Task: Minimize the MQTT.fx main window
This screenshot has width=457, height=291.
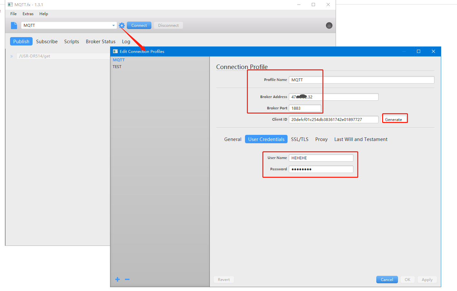Action: click(299, 5)
